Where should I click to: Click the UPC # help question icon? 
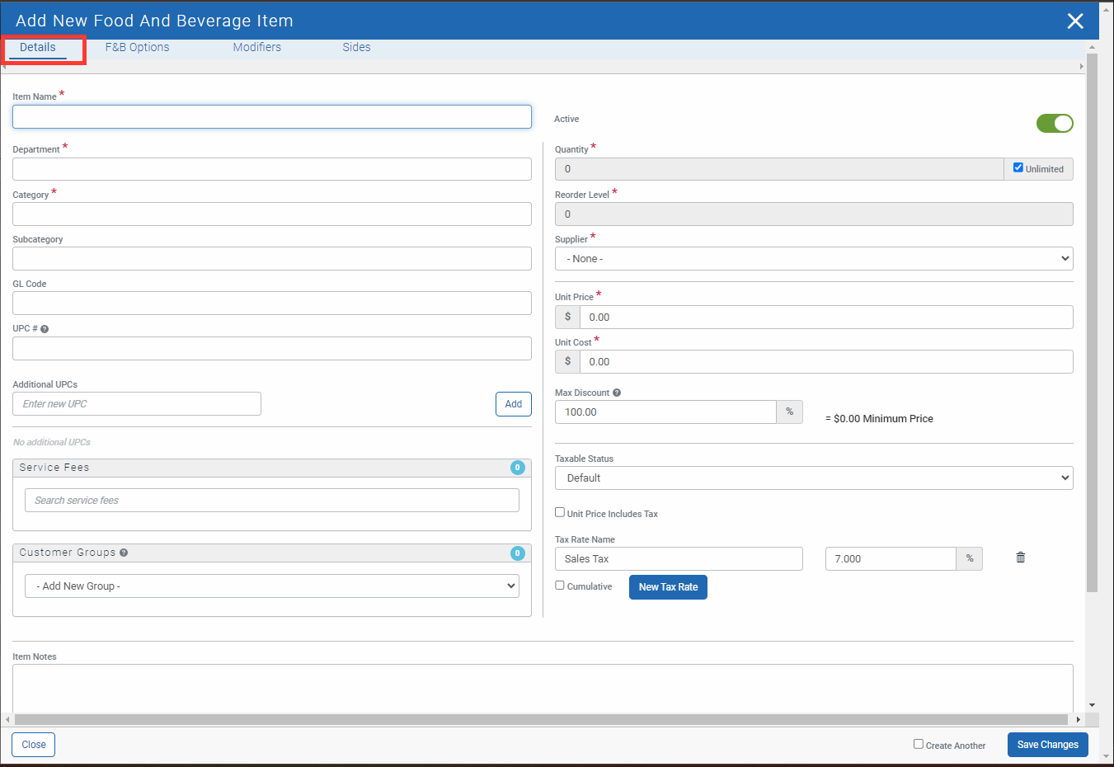[x=45, y=329]
